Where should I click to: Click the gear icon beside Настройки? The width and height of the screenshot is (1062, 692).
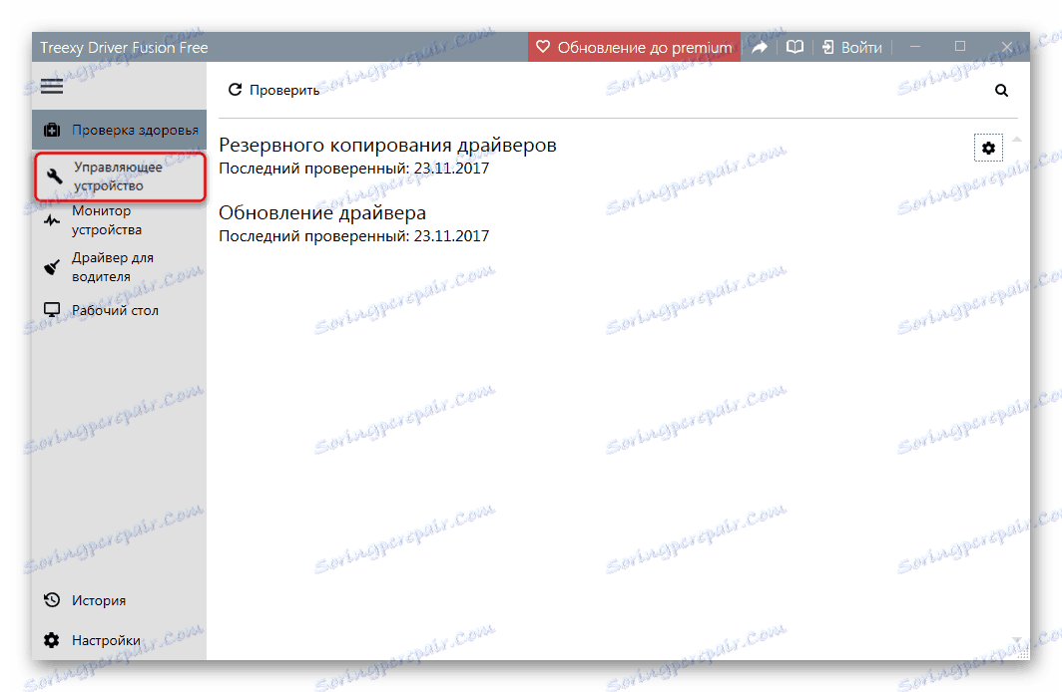(52, 640)
